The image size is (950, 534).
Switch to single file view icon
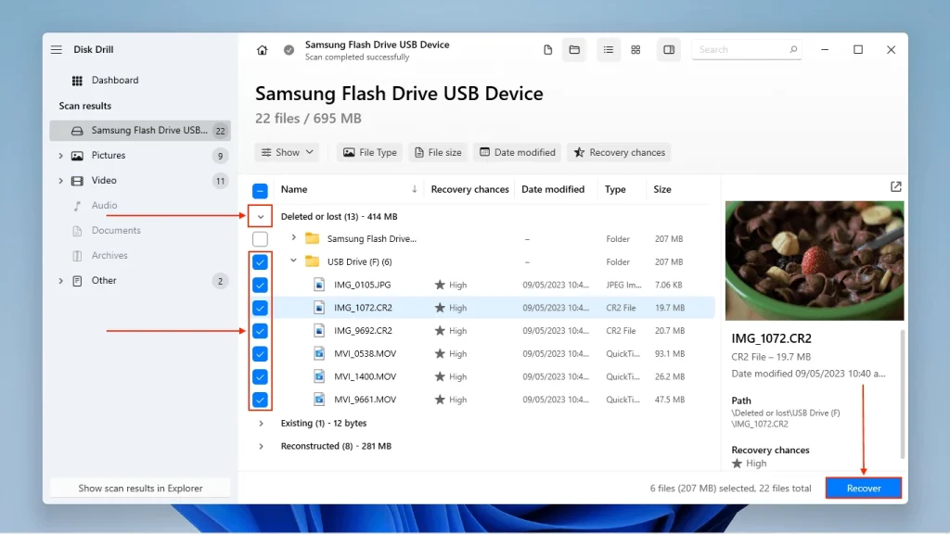pyautogui.click(x=548, y=50)
